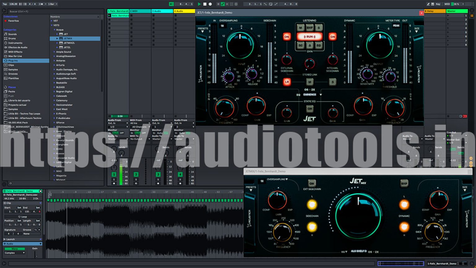Viewport: 476px width, 268px height.
Task: Click the PEAK meter type button in JET
Action: (x=396, y=26)
